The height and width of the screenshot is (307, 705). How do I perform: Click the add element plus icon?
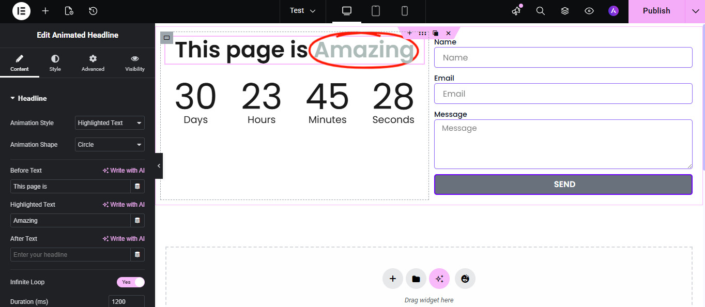point(45,11)
